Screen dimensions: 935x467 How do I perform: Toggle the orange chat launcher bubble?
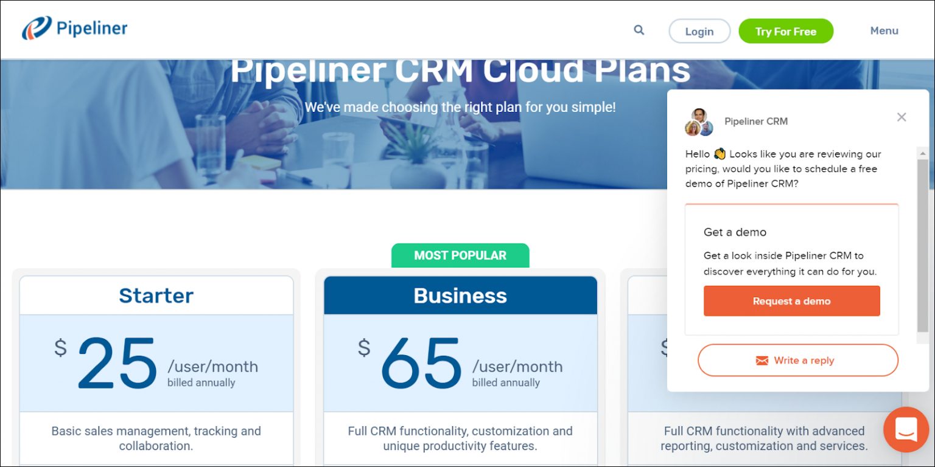pyautogui.click(x=906, y=429)
